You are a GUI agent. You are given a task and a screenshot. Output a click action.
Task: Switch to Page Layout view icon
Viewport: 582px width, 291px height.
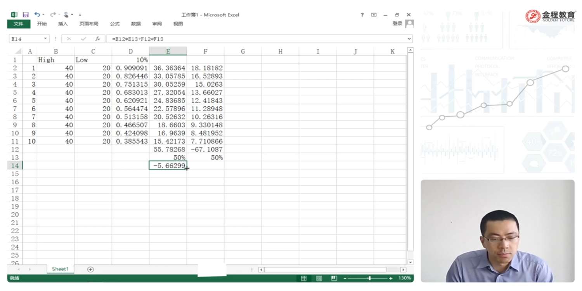pos(319,278)
